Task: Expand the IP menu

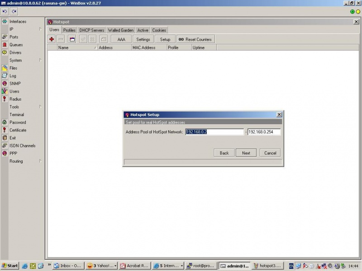Action: click(12, 29)
